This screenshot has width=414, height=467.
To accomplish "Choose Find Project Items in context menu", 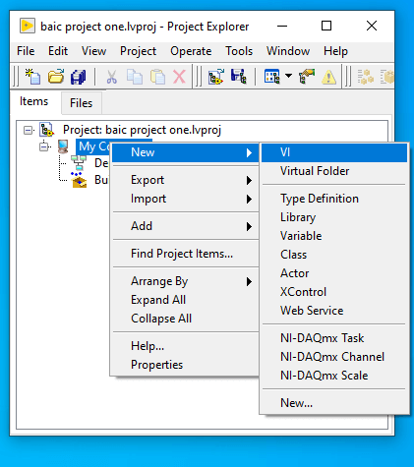I will click(186, 254).
